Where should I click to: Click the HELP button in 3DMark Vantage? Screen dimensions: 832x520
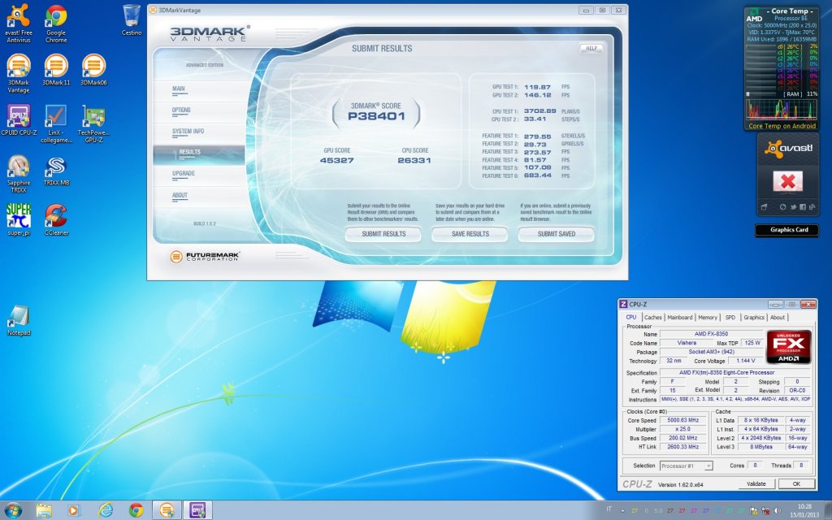(591, 48)
